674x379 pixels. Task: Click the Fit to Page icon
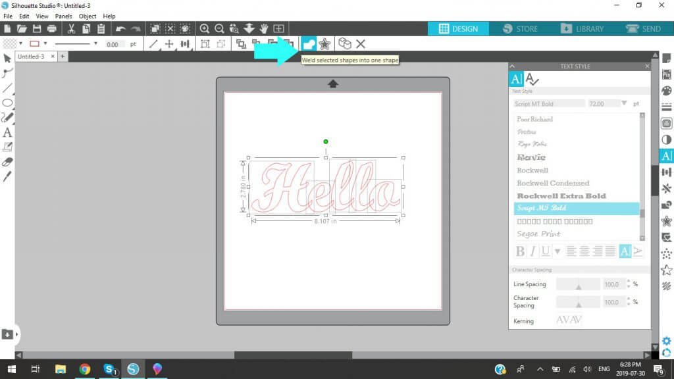coord(278,29)
